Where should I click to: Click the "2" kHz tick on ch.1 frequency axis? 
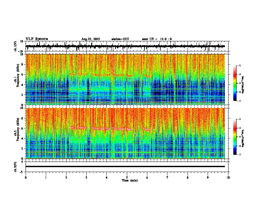click(x=23, y=95)
